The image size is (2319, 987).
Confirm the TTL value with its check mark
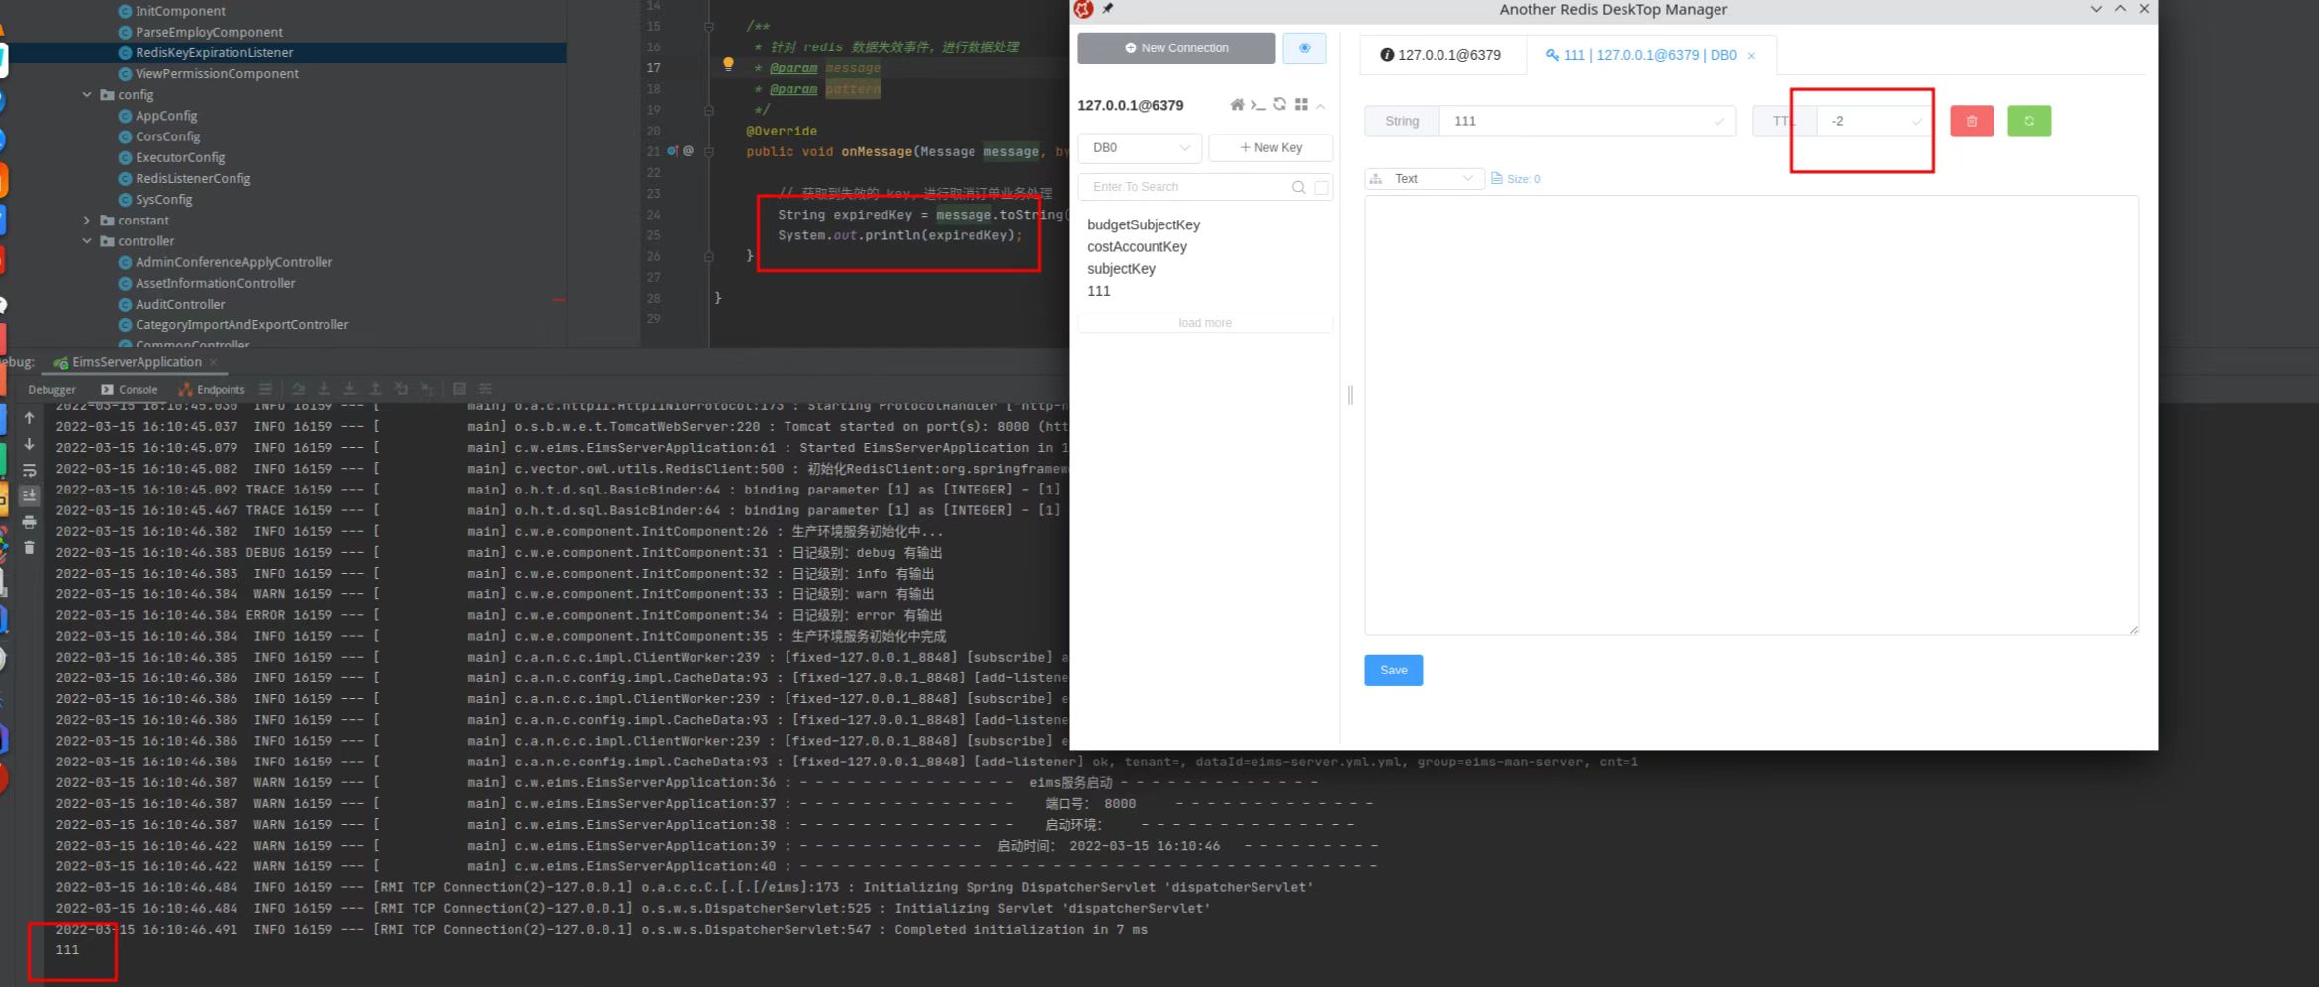tap(1916, 122)
